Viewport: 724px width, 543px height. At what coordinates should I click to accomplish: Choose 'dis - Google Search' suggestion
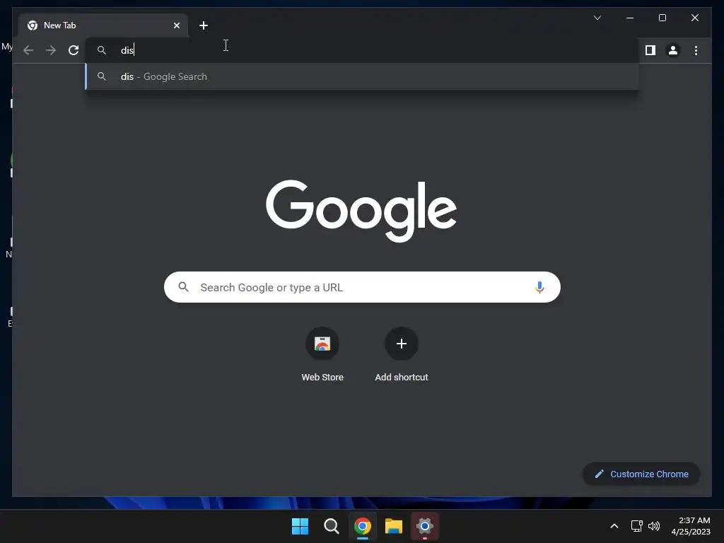coord(362,76)
